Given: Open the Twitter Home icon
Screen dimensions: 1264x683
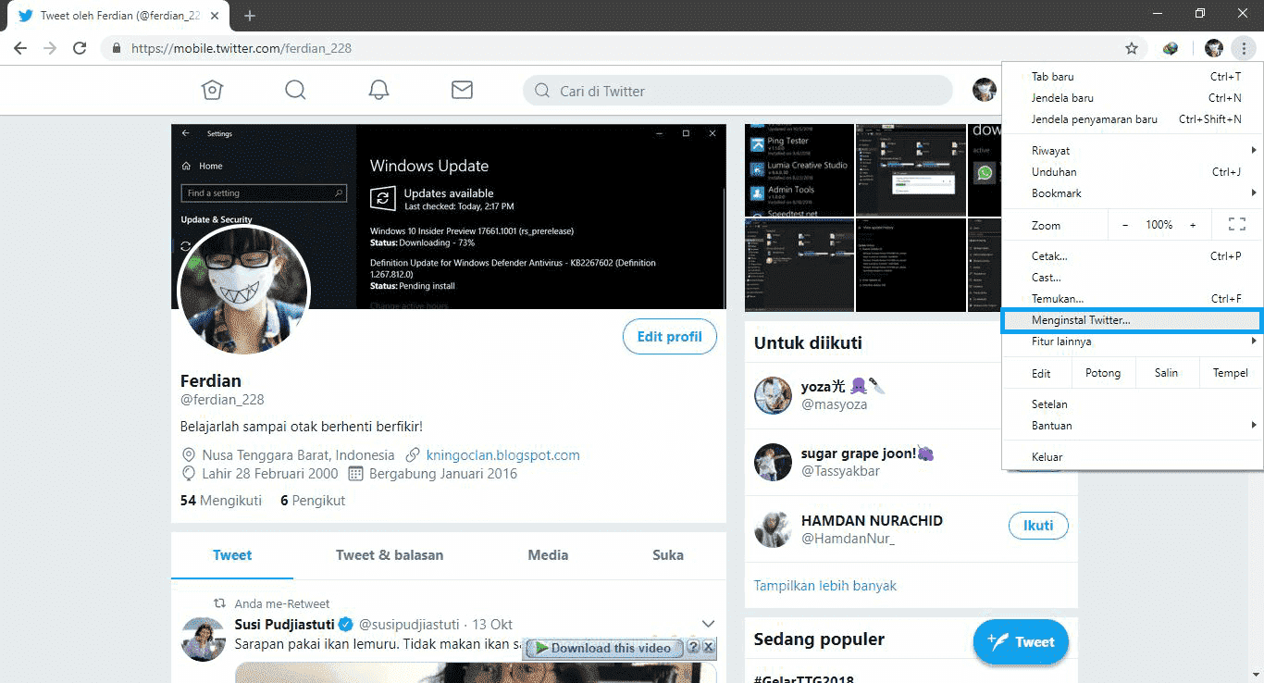Looking at the screenshot, I should [x=212, y=90].
